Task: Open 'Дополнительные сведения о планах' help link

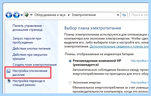Action: (119, 46)
